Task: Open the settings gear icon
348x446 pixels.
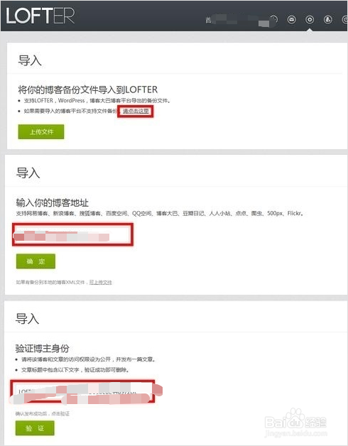Action: coord(310,19)
